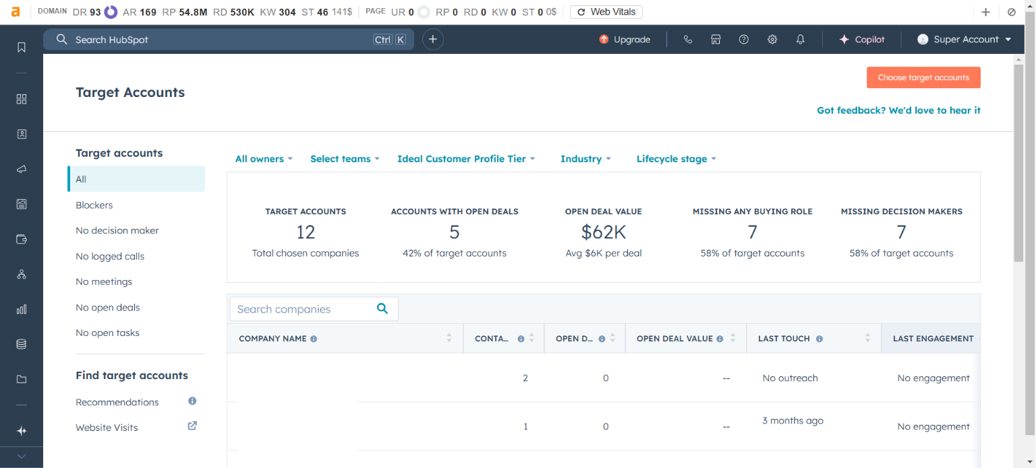Click Choose target accounts button
This screenshot has width=1036, height=468.
click(923, 77)
